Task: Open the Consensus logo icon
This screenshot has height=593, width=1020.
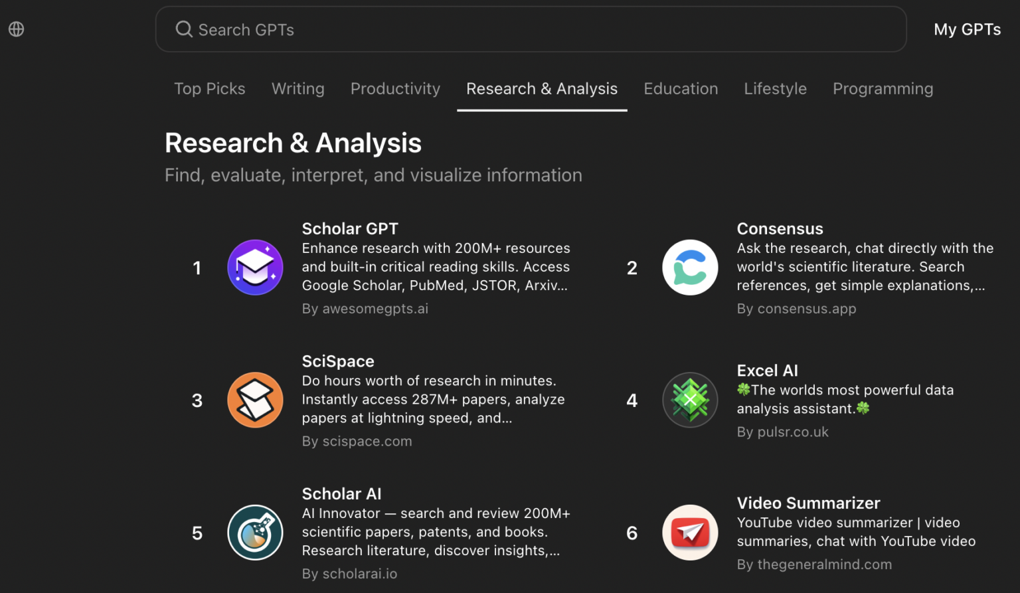Action: (690, 268)
